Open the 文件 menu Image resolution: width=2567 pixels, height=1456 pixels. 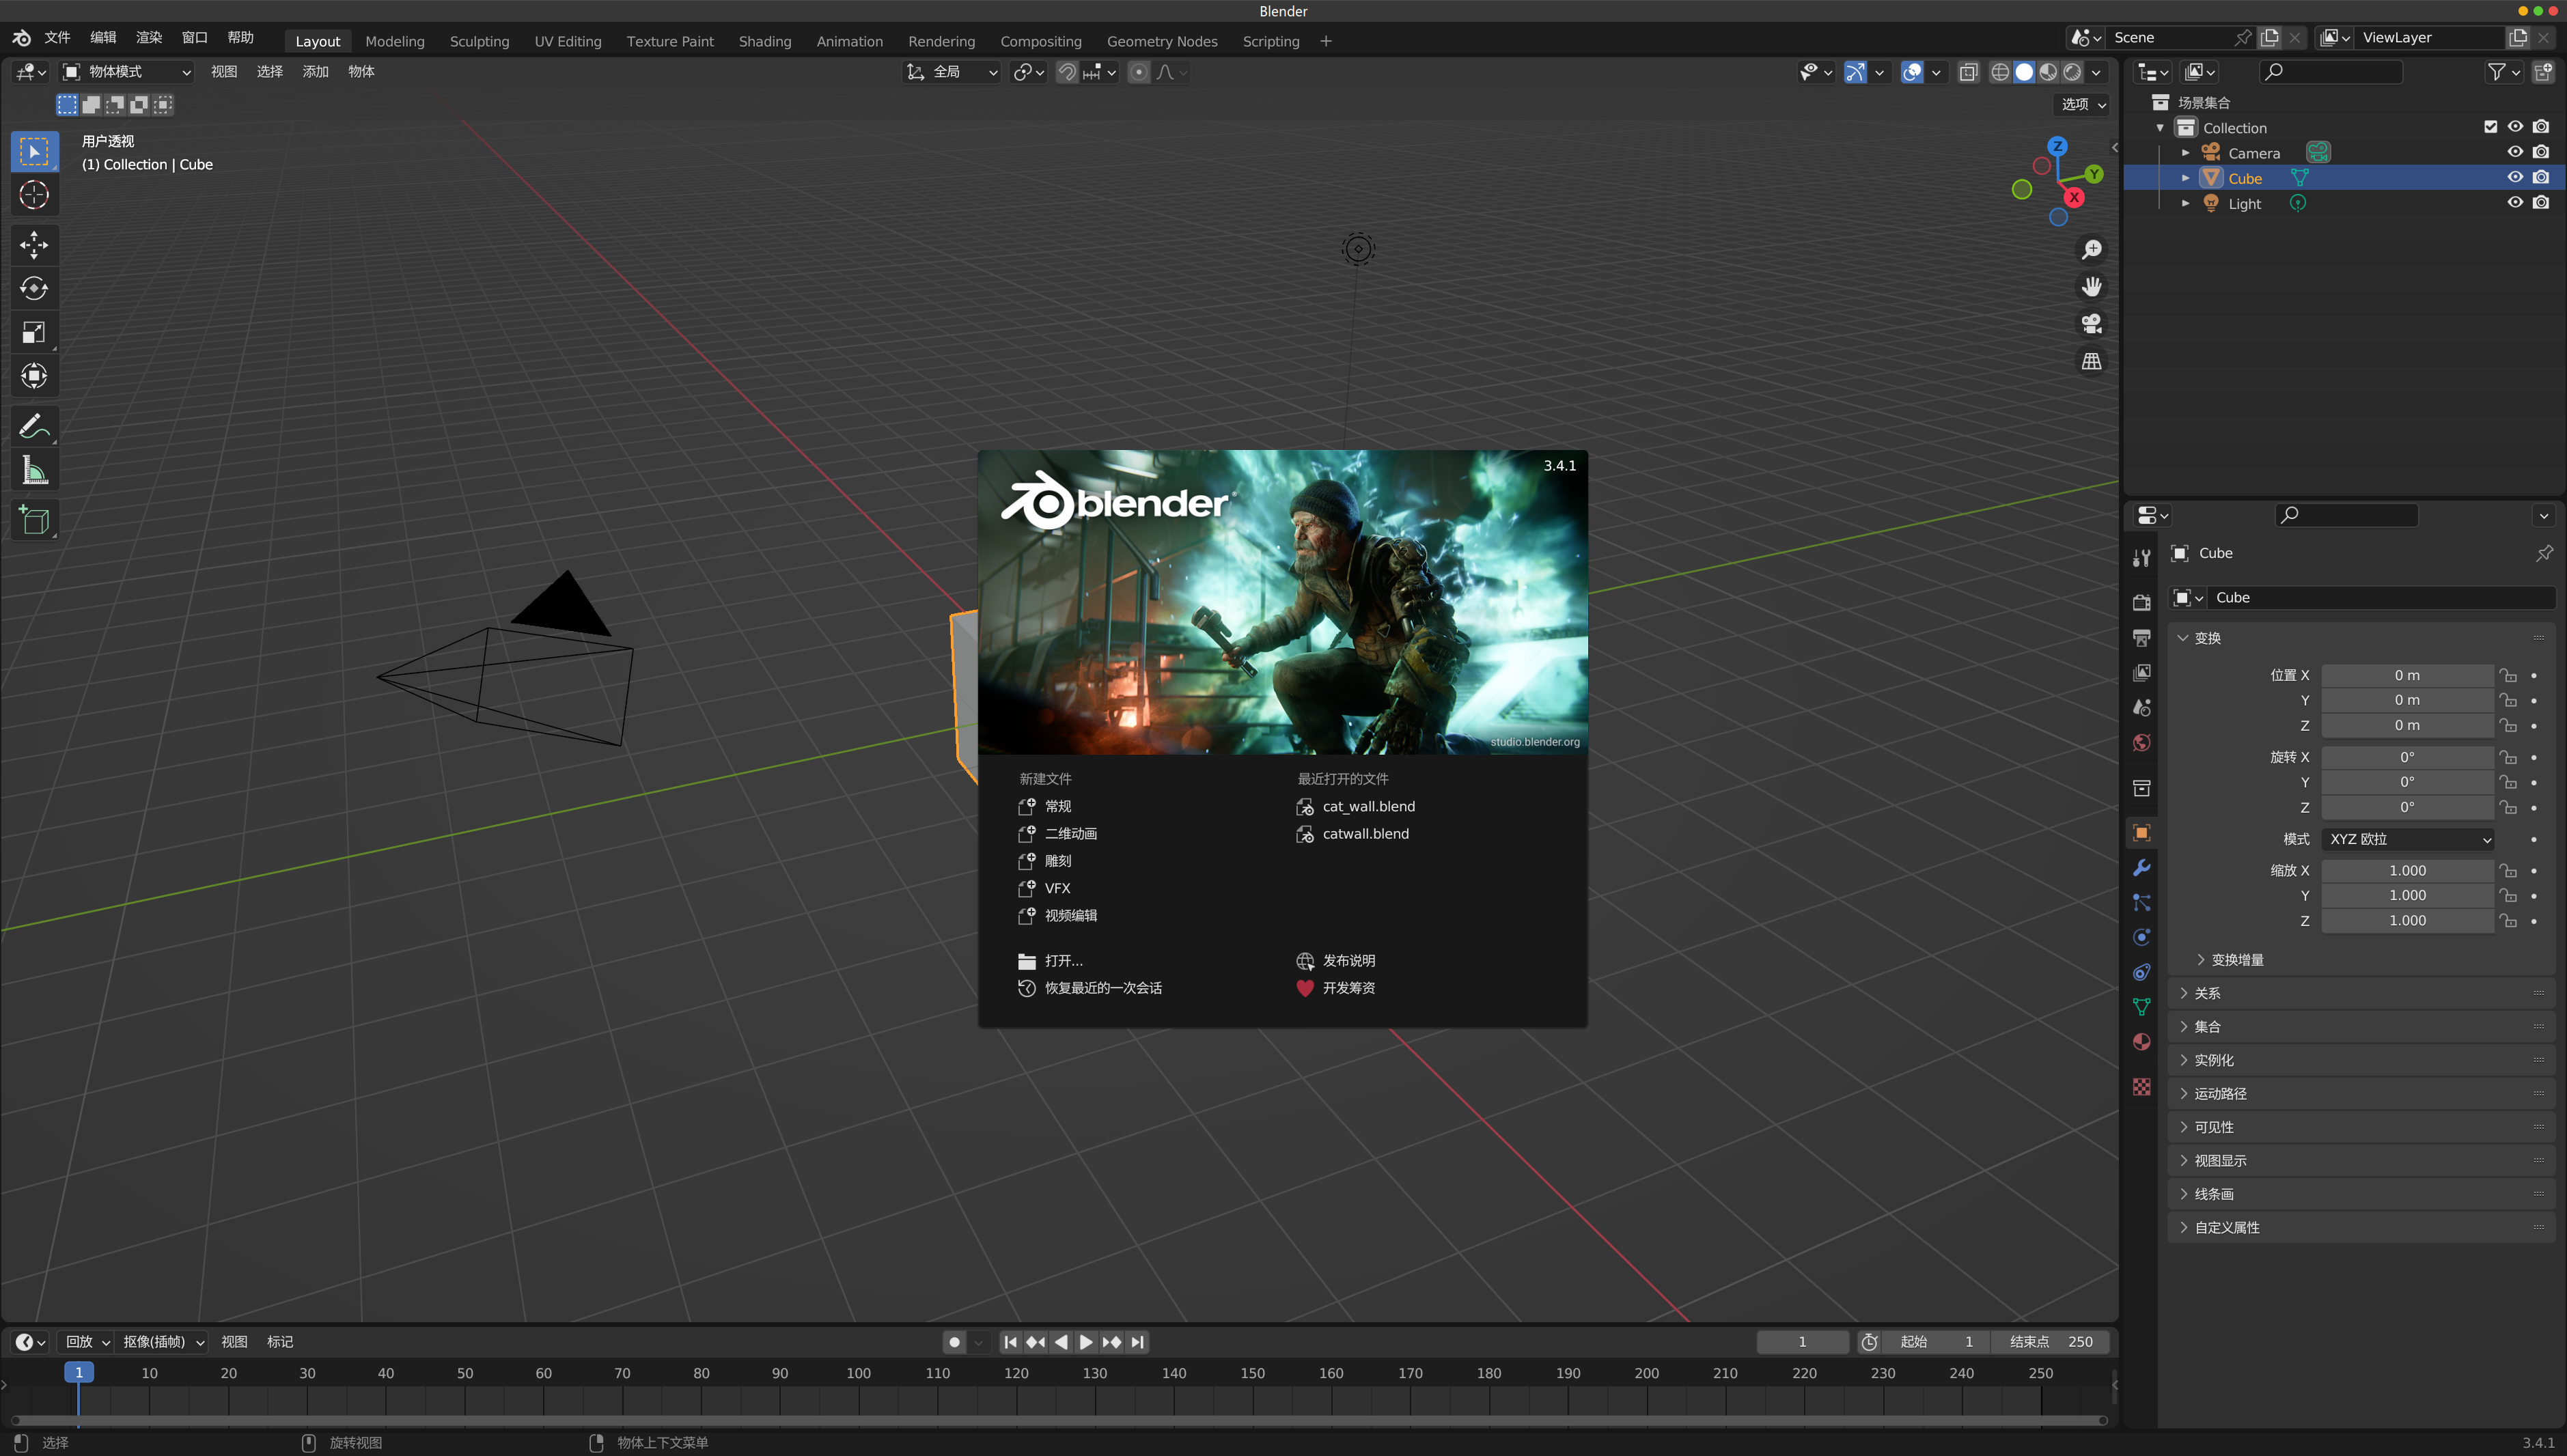57,37
